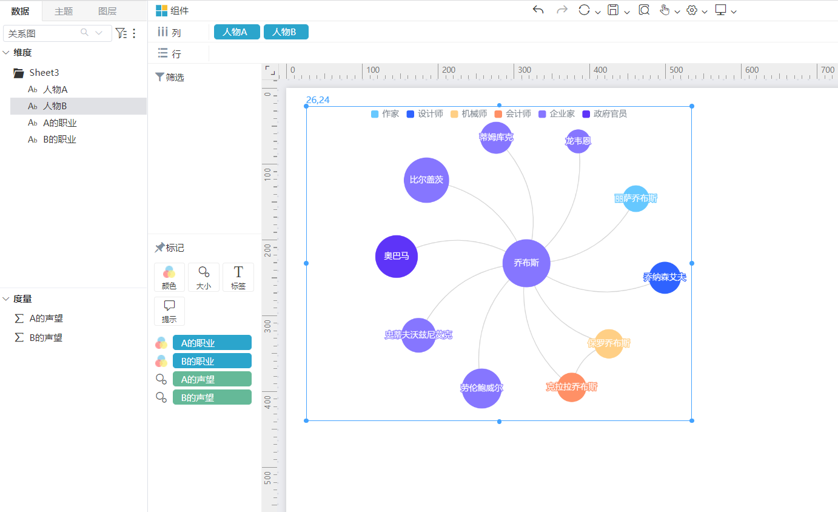Click the 奥巴马 node
Viewport: 838px width, 512px height.
[397, 257]
